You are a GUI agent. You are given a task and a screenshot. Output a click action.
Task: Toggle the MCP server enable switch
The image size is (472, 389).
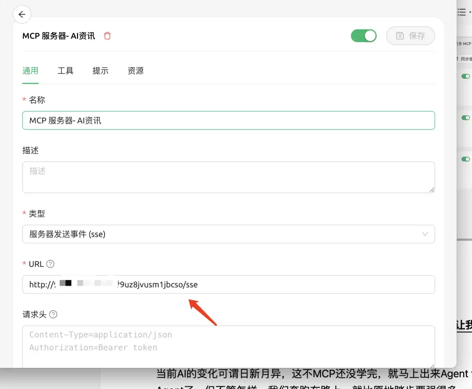[364, 36]
